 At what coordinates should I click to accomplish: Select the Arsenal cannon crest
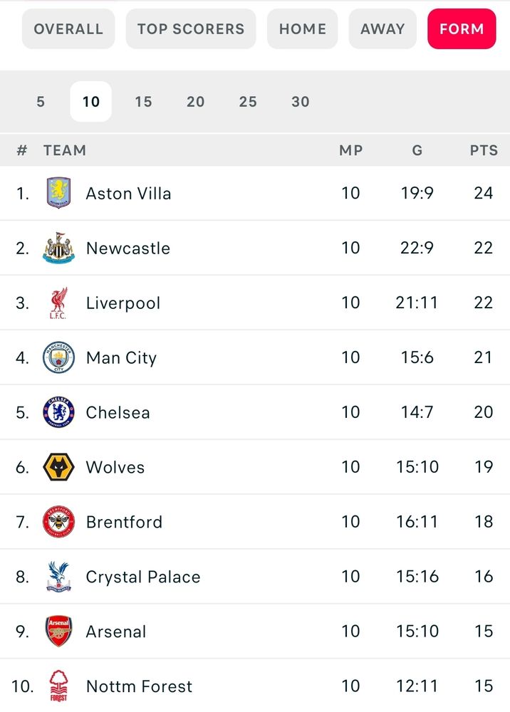(58, 631)
